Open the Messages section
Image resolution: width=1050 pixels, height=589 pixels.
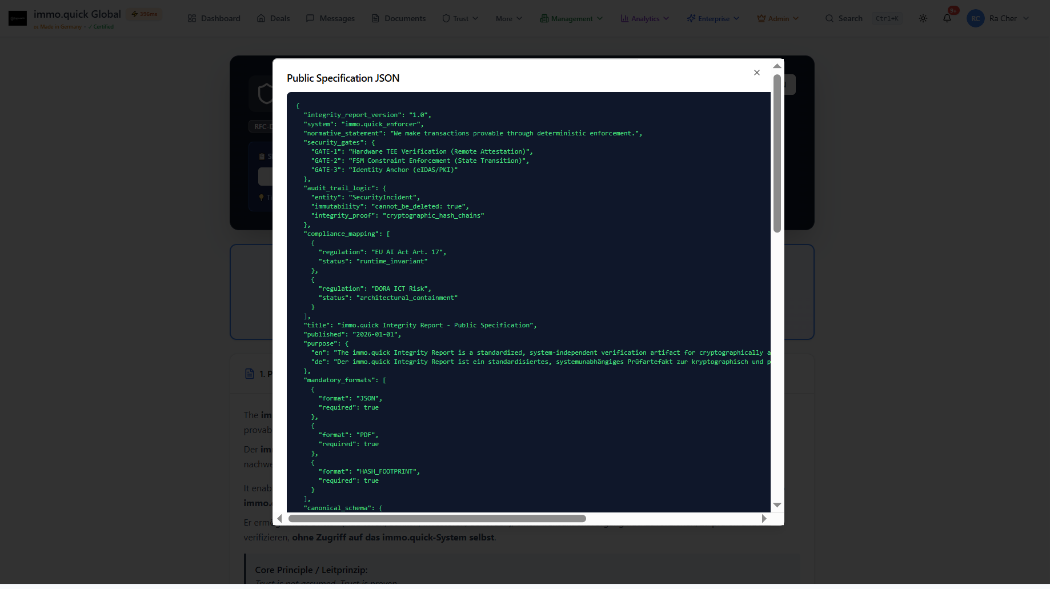(330, 18)
